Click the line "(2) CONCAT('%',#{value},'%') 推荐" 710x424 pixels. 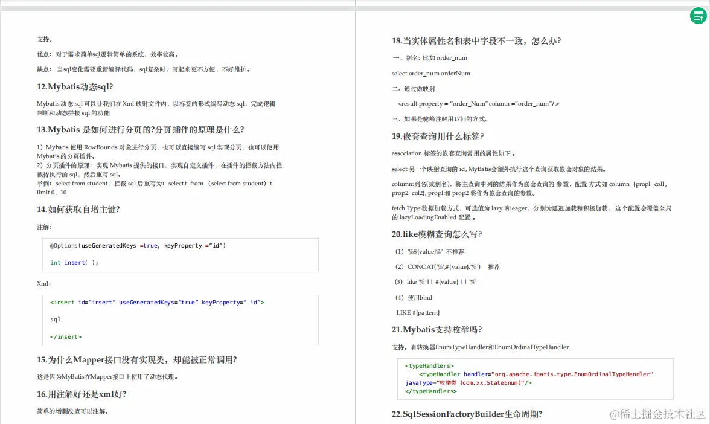(447, 267)
